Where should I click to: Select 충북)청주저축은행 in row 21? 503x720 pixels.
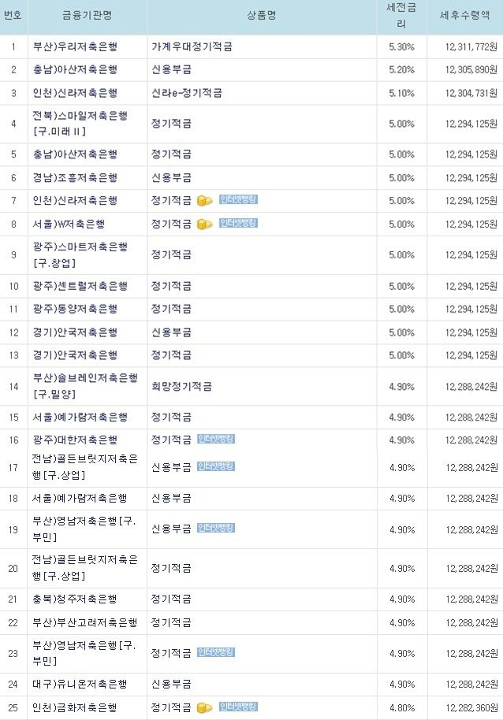coord(75,599)
